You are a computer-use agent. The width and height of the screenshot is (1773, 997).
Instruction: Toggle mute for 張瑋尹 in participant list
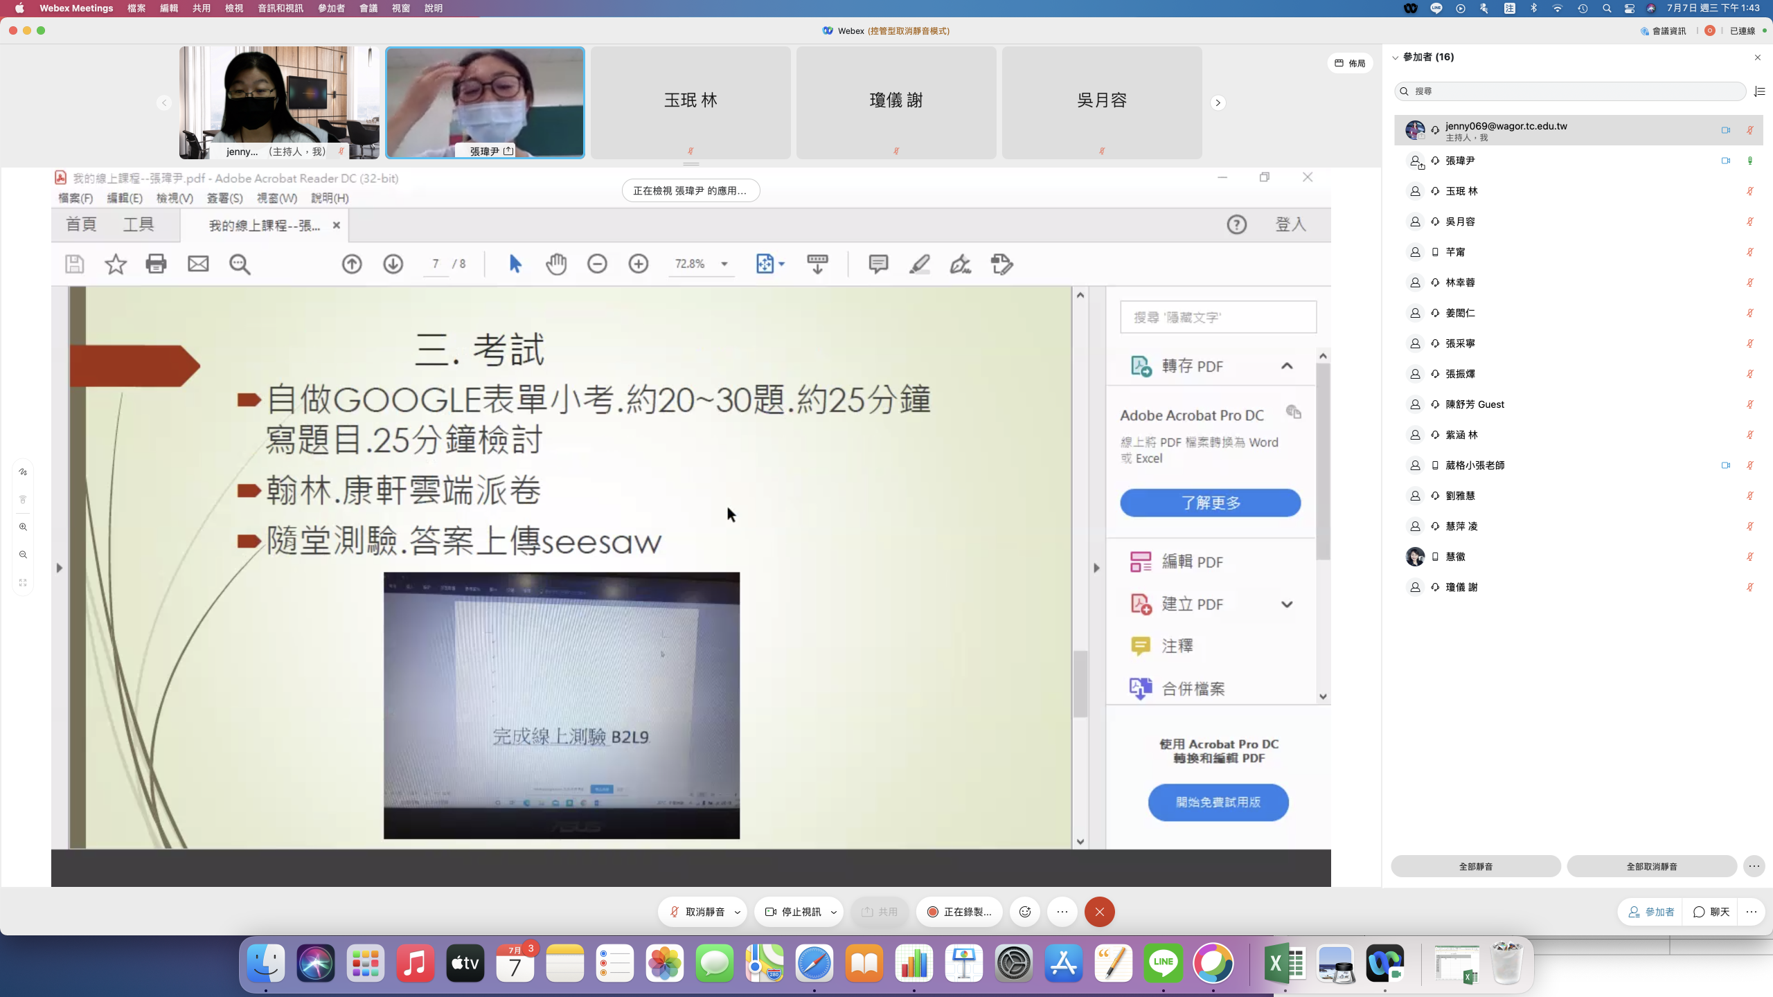tap(1749, 161)
